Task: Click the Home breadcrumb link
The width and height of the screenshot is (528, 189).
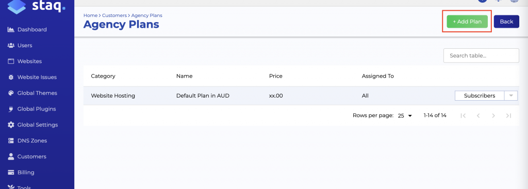Action: tap(90, 15)
